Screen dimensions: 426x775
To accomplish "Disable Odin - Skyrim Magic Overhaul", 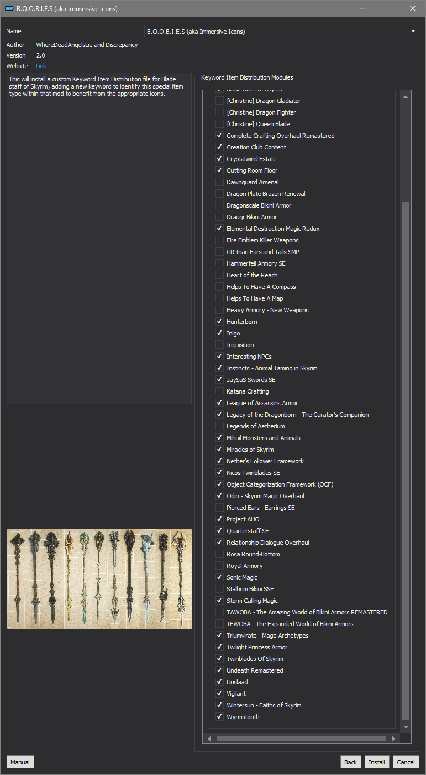I will coord(219,496).
